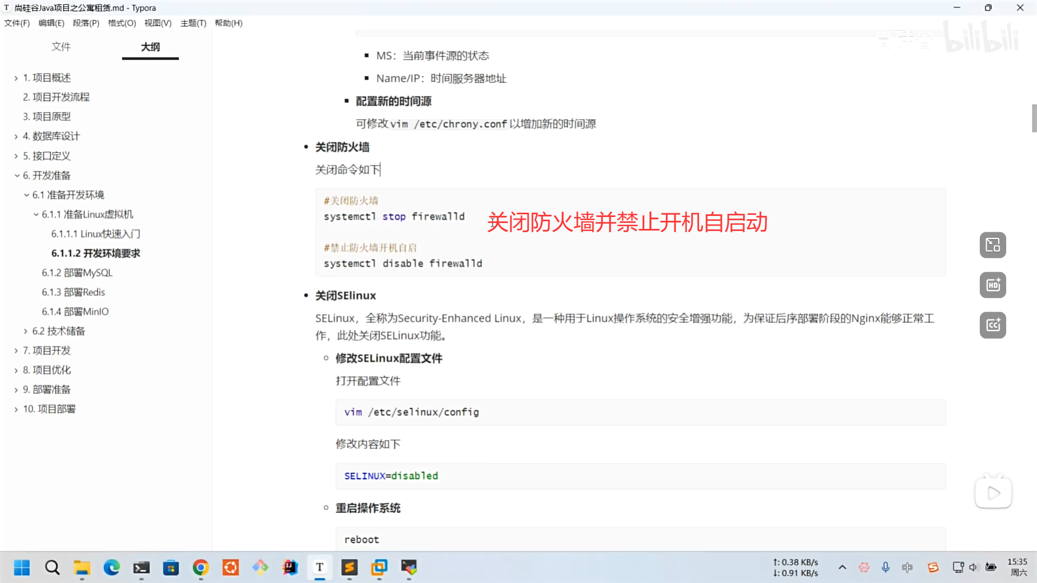The image size is (1037, 583).
Task: Toggle the Chinese input mode indicator
Action: (x=907, y=567)
